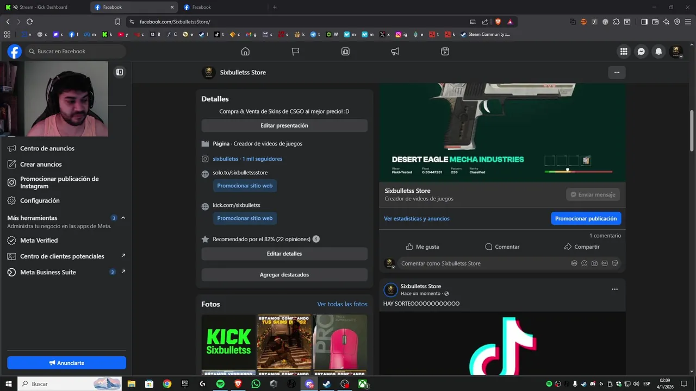
Task: Click Me gusta on the post
Action: pyautogui.click(x=422, y=247)
